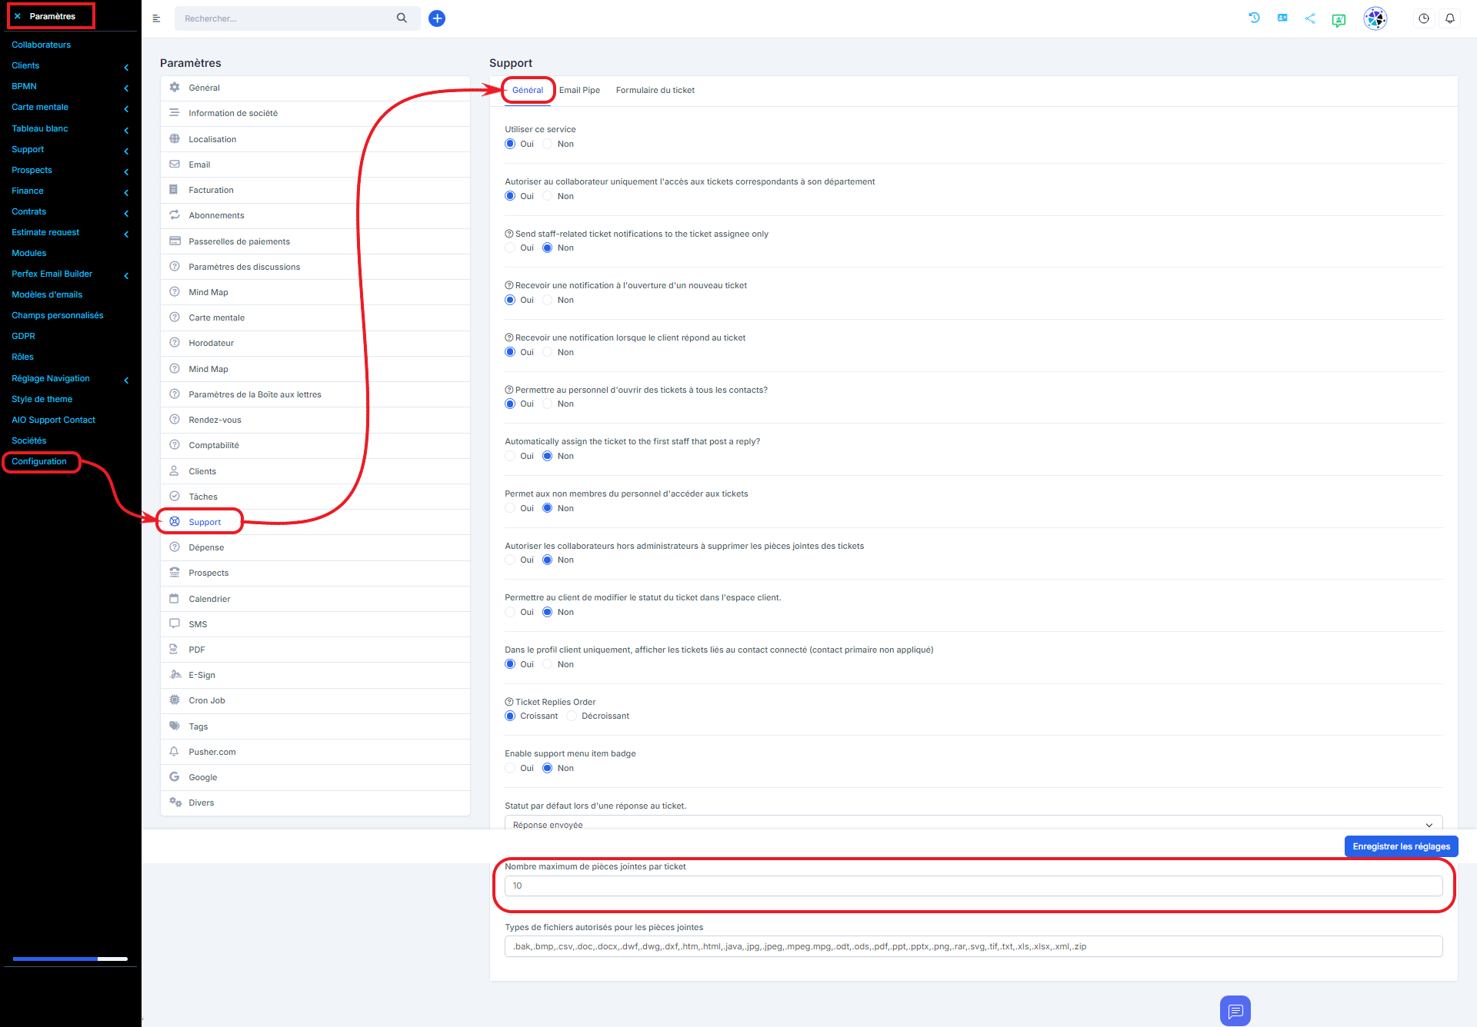Click the Pusher.com settings icon
The width and height of the screenshot is (1477, 1027).
[x=178, y=751]
